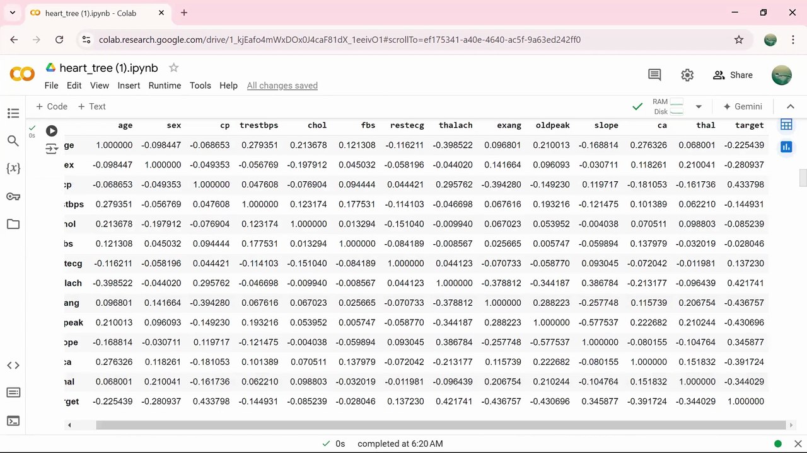Click the horizontal output scrollbar
807x453 pixels.
coord(441,425)
